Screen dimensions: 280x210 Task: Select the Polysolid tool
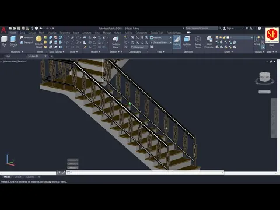(x=26, y=37)
